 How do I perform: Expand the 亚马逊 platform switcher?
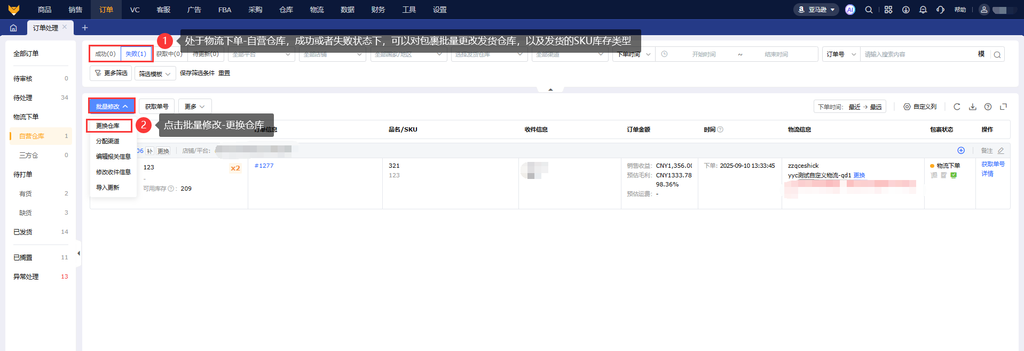tap(816, 10)
